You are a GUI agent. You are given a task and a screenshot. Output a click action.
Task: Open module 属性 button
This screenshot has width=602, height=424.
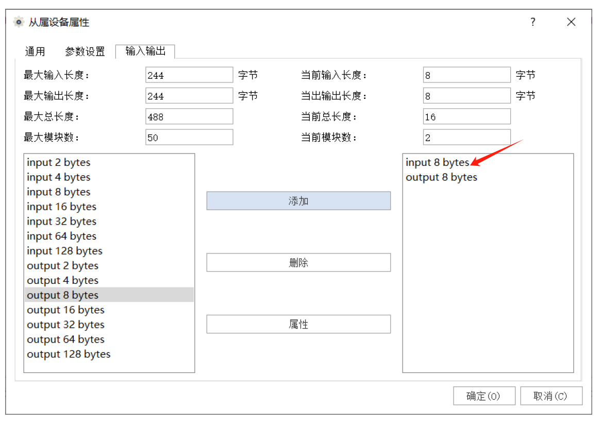click(x=298, y=324)
